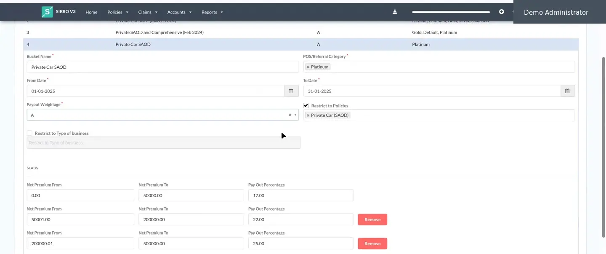Edit Pay Out Percentage value 17.00
606x254 pixels.
pyautogui.click(x=301, y=195)
